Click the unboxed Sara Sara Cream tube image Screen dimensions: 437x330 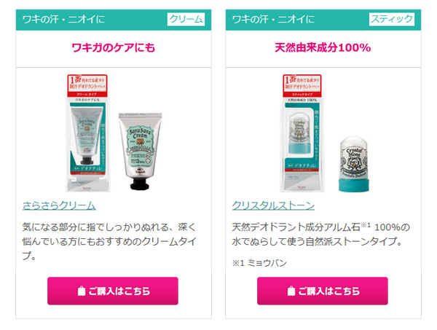click(140, 152)
